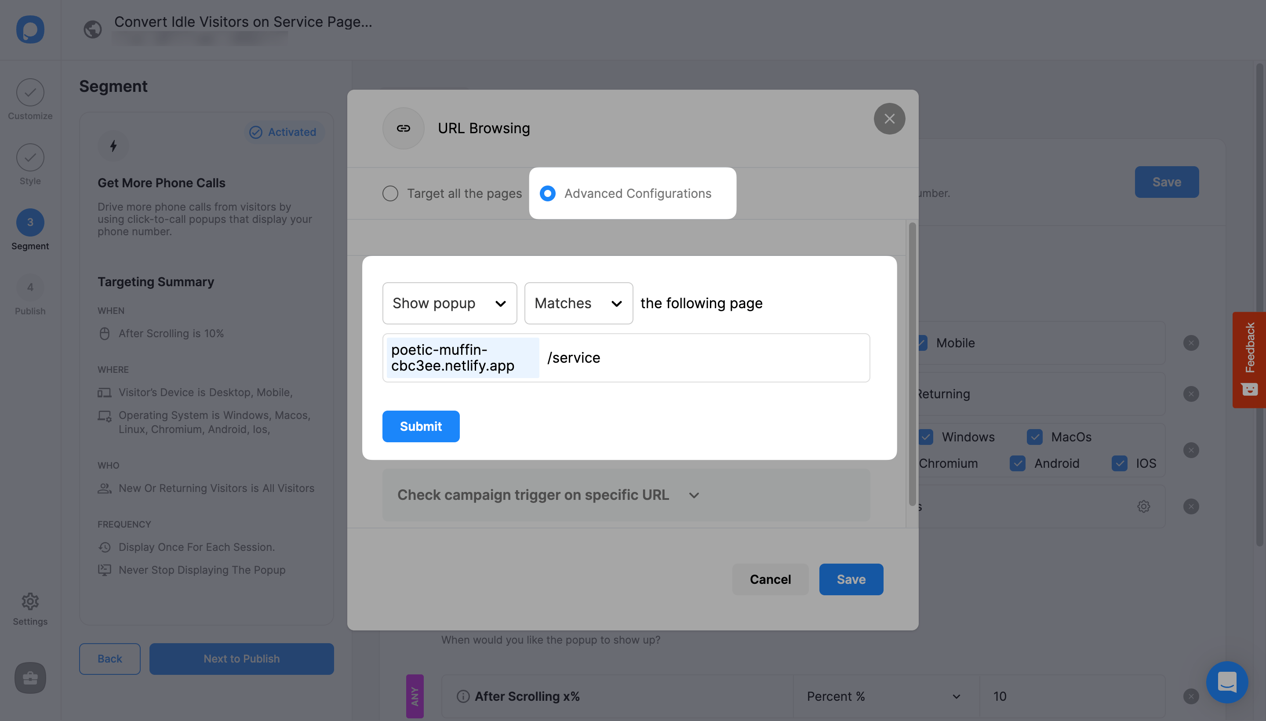Close the URL Browsing dialog

(x=890, y=118)
